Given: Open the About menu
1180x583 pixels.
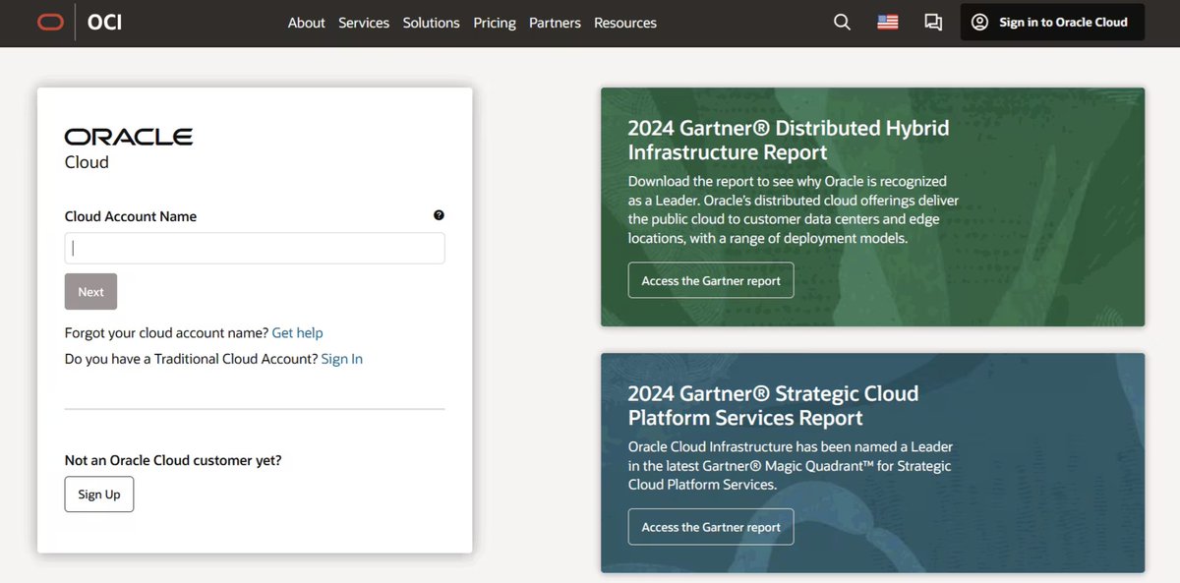Looking at the screenshot, I should point(307,23).
